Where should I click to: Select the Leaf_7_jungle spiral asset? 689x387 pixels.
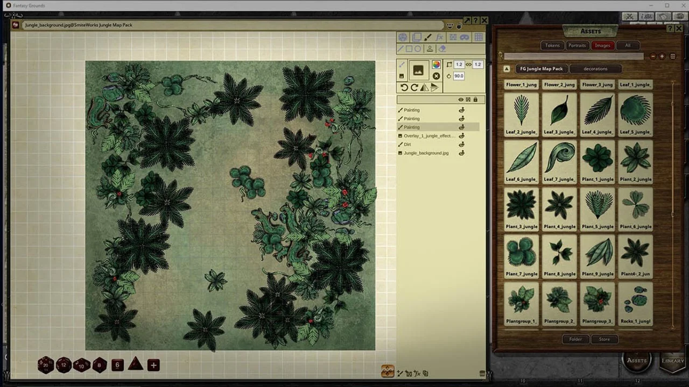pyautogui.click(x=559, y=161)
